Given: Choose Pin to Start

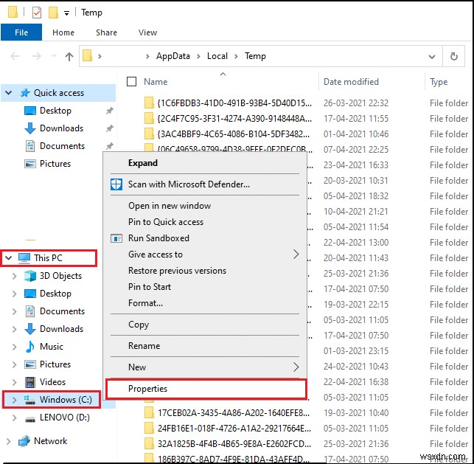Looking at the screenshot, I should click(x=150, y=287).
